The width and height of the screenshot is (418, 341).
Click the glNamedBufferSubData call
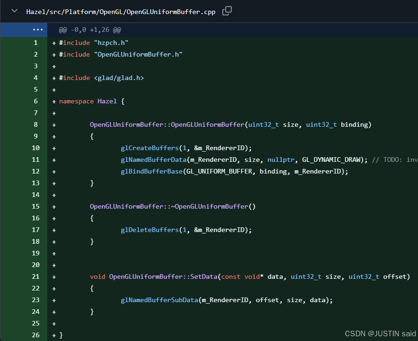pyautogui.click(x=159, y=300)
